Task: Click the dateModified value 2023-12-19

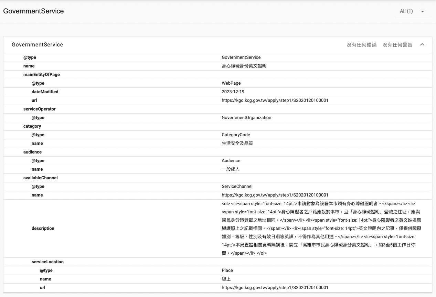Action: pyautogui.click(x=233, y=92)
